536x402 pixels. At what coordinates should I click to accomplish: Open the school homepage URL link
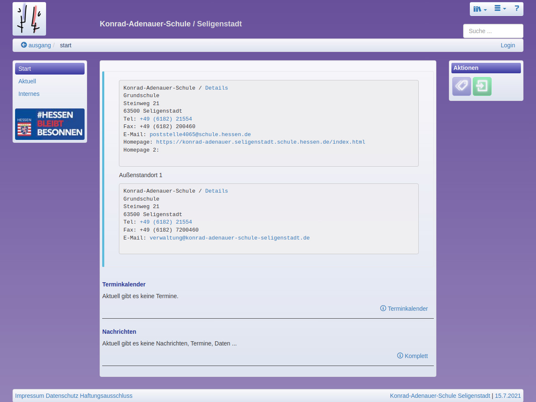tap(260, 142)
